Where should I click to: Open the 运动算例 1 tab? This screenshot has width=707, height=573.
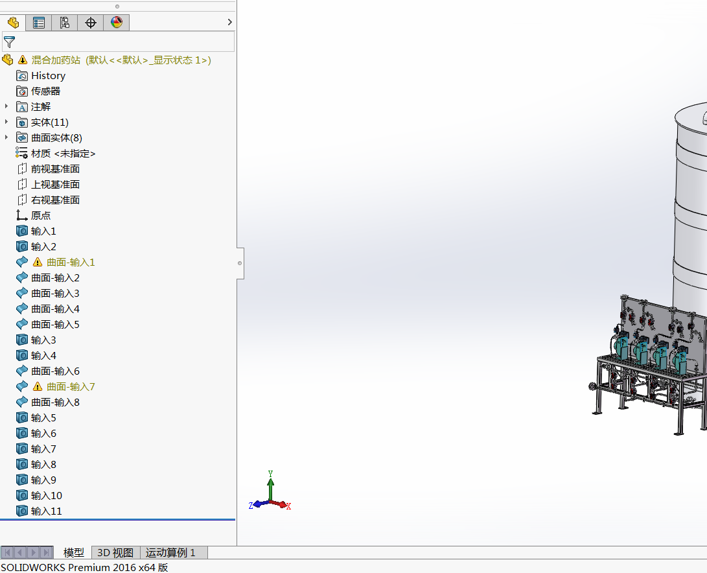tap(170, 553)
